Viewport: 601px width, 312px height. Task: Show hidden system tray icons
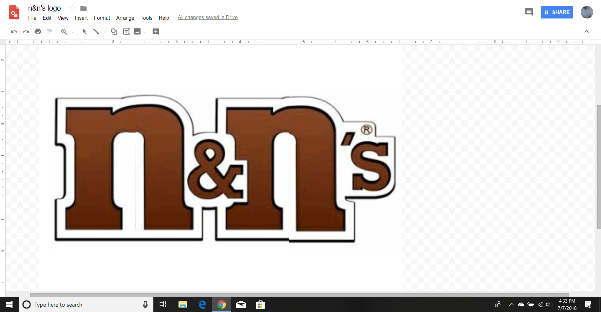click(512, 304)
